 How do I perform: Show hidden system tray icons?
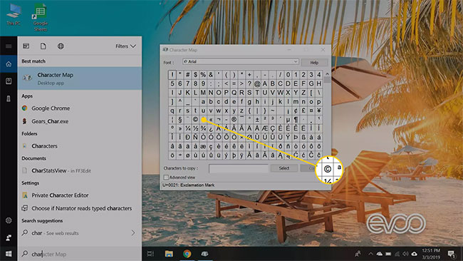370,254
